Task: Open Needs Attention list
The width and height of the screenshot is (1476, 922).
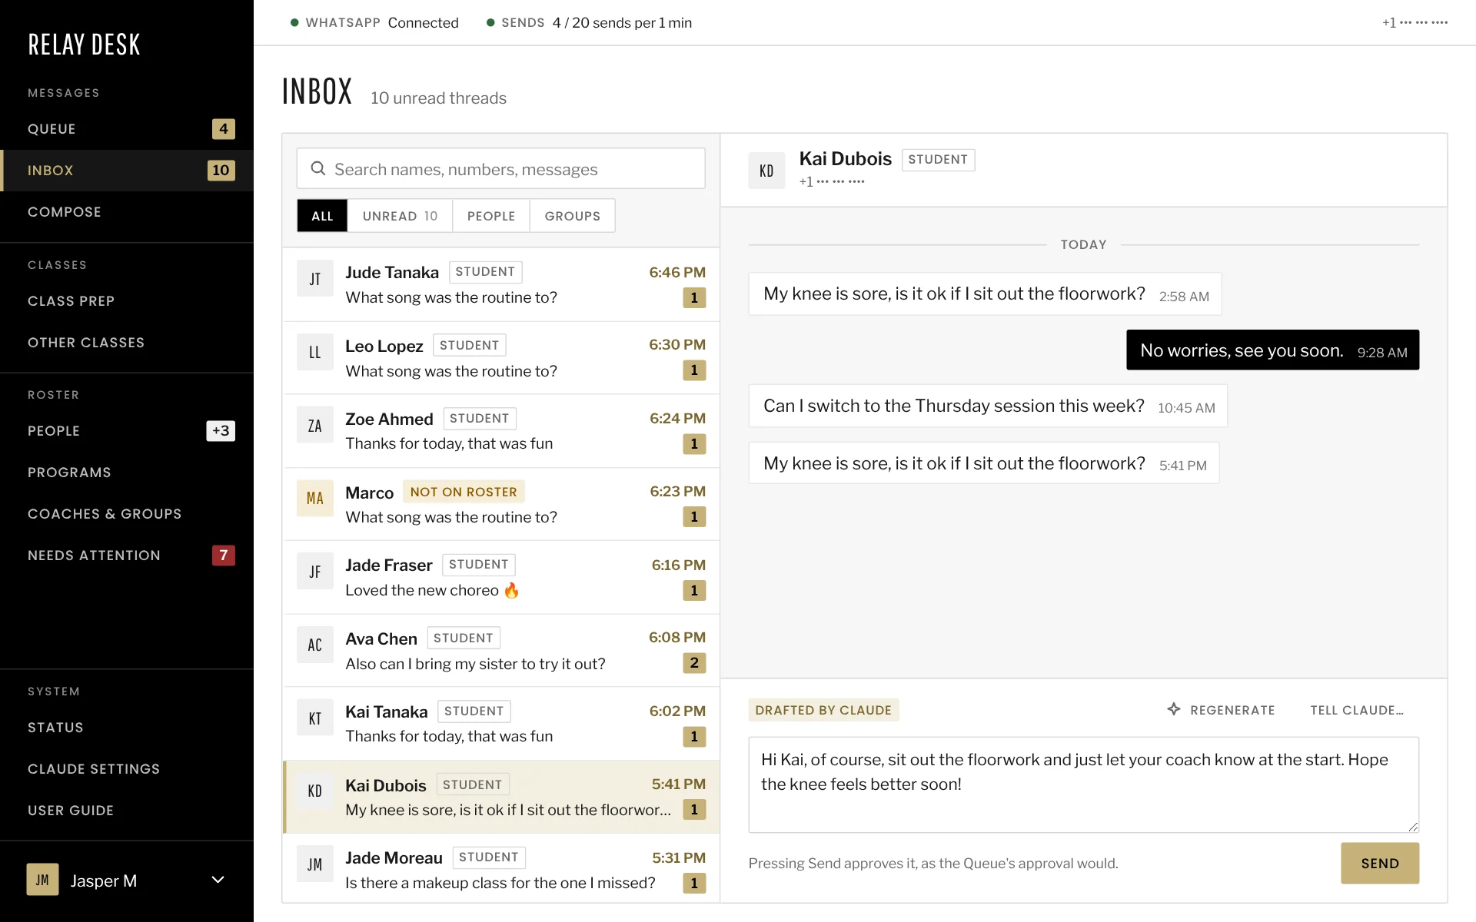Action: point(127,556)
